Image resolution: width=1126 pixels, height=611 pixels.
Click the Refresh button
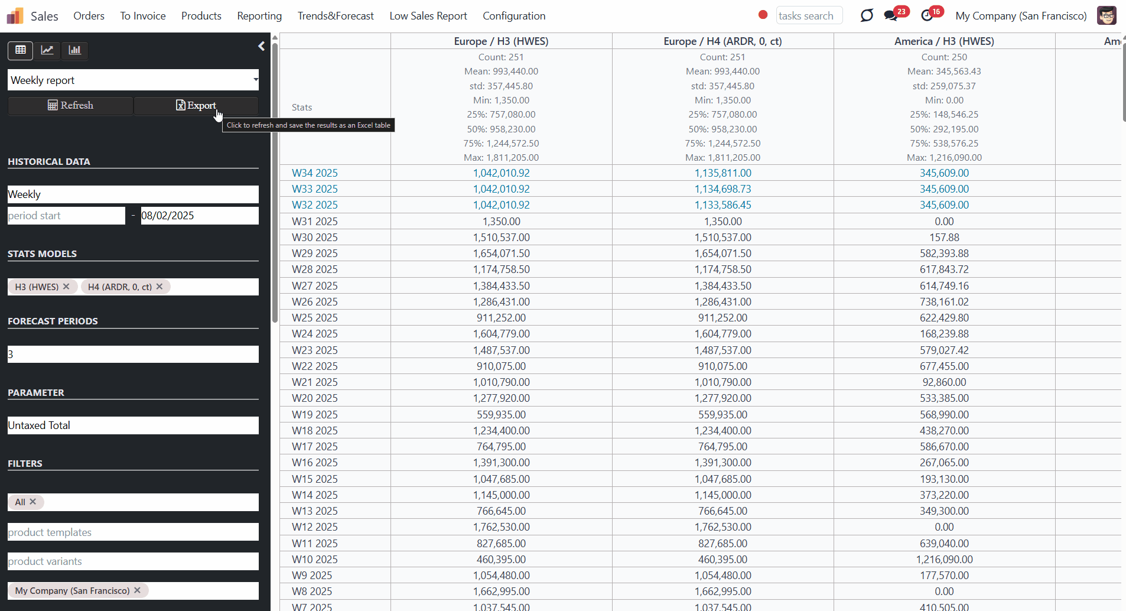click(x=70, y=105)
